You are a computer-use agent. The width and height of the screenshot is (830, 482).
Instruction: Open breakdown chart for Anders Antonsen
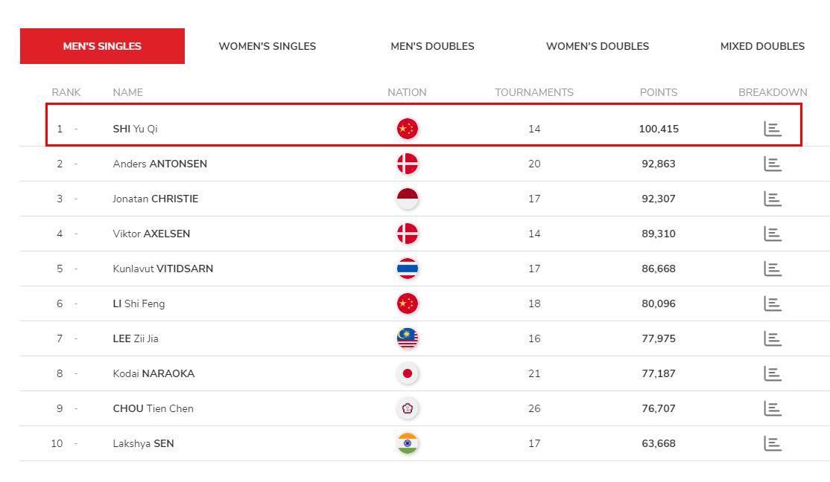pos(773,164)
